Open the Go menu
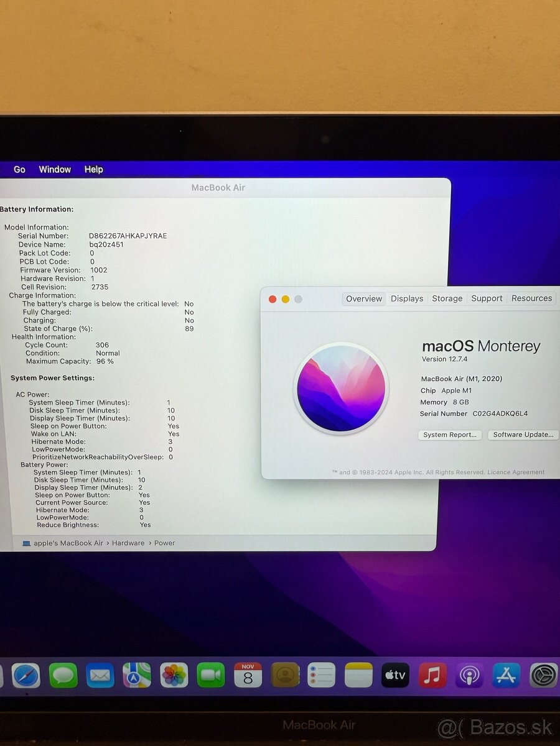Image resolution: width=560 pixels, height=746 pixels. tap(19, 169)
